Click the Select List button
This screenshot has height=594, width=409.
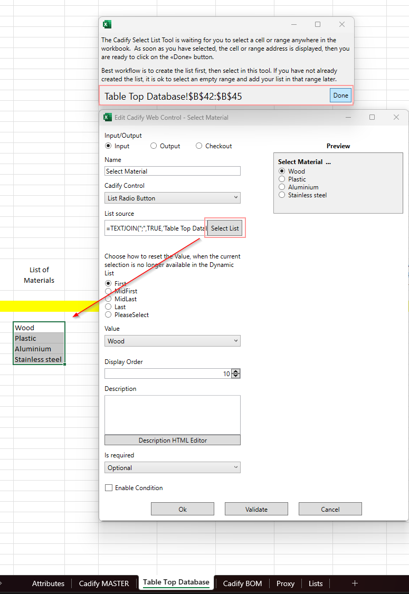[225, 228]
